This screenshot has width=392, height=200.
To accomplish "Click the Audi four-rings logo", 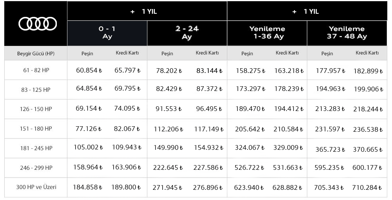I will (37, 24).
